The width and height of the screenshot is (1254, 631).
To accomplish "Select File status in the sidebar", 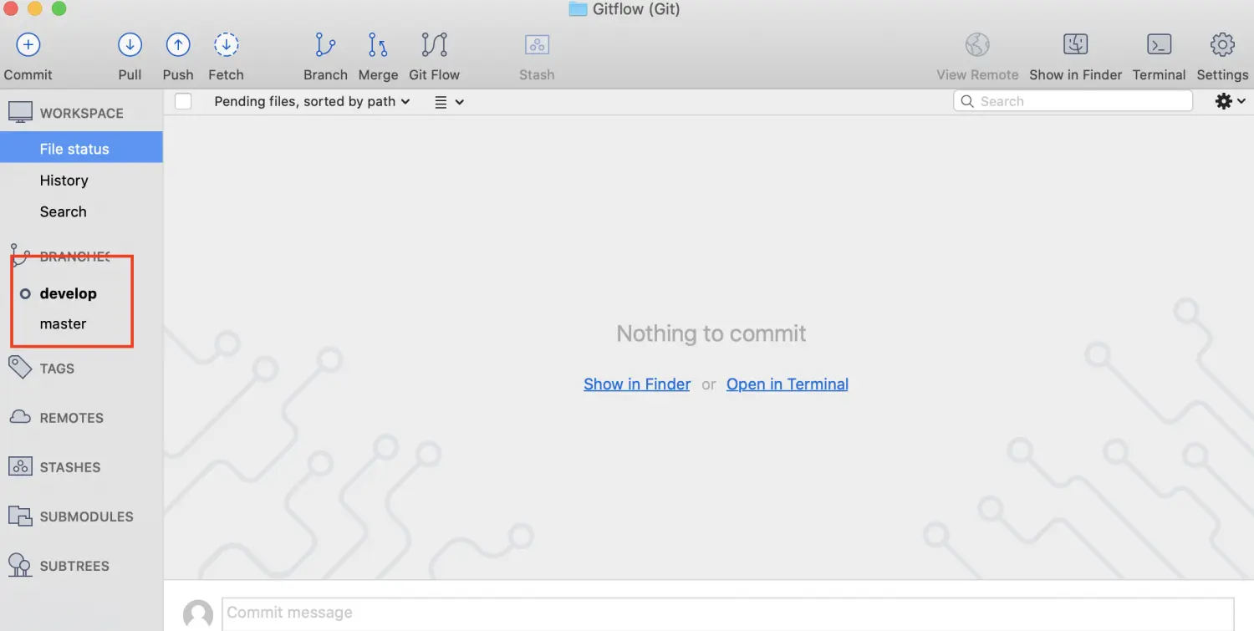I will [81, 149].
